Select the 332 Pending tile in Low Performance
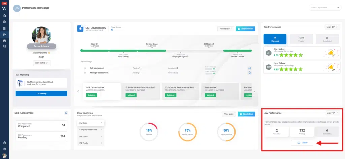Image resolution: width=345 pixels, height=159 pixels. (x=302, y=131)
